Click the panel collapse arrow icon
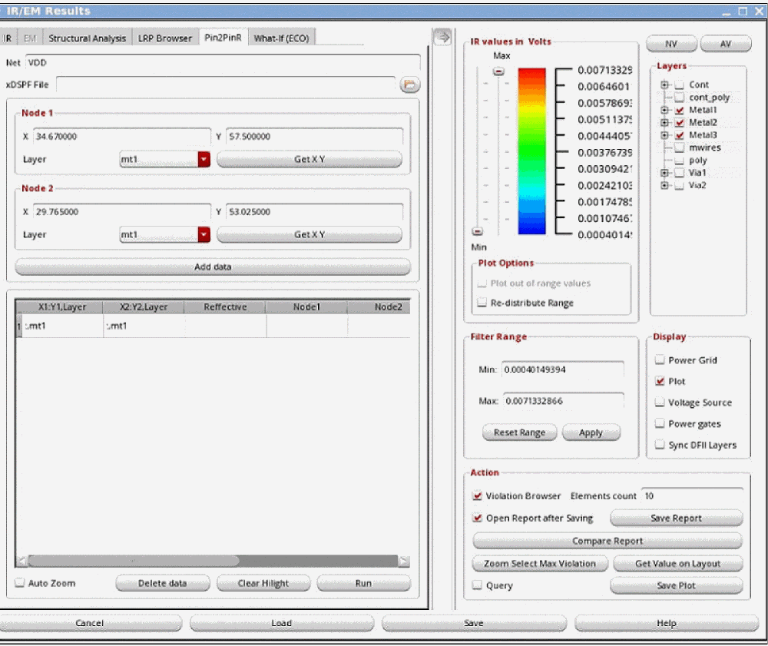This screenshot has height=646, width=768. point(442,37)
